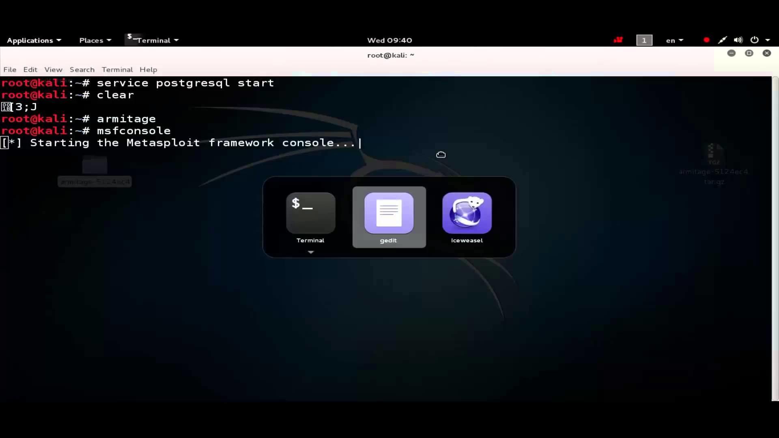Expand Terminal windows via the switcher arrow
Viewport: 779px width, 438px height.
tap(311, 252)
